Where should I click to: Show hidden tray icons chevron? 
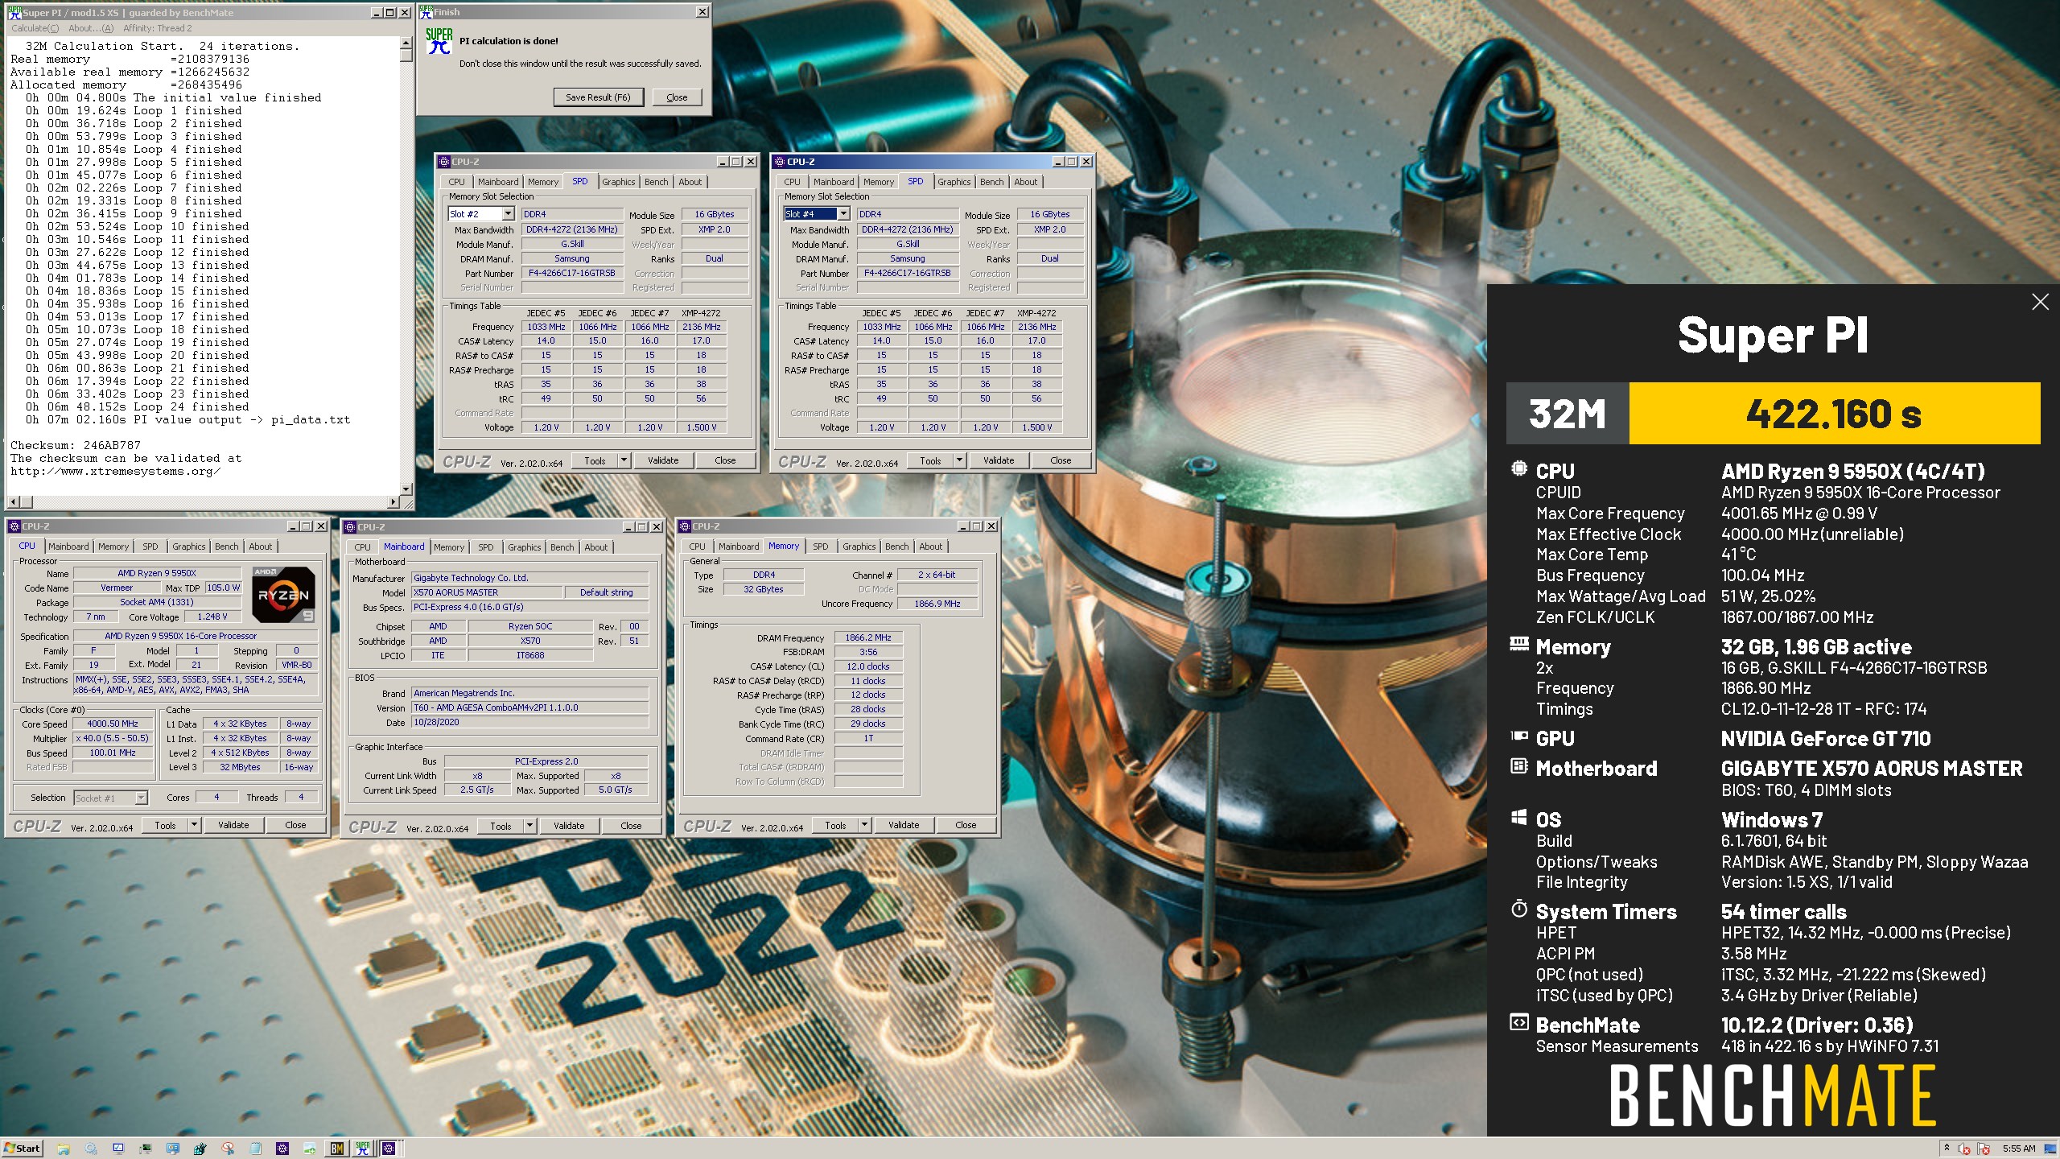(1947, 1148)
